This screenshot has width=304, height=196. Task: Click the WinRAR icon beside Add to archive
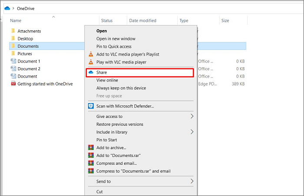point(90,148)
